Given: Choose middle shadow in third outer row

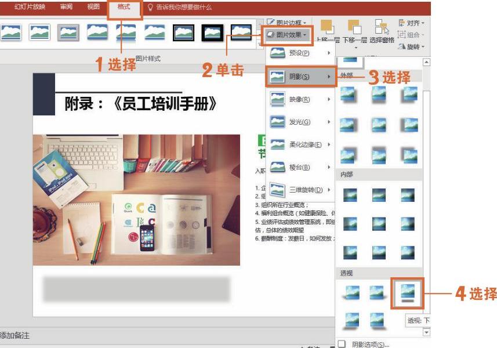Looking at the screenshot, I should 379,155.
